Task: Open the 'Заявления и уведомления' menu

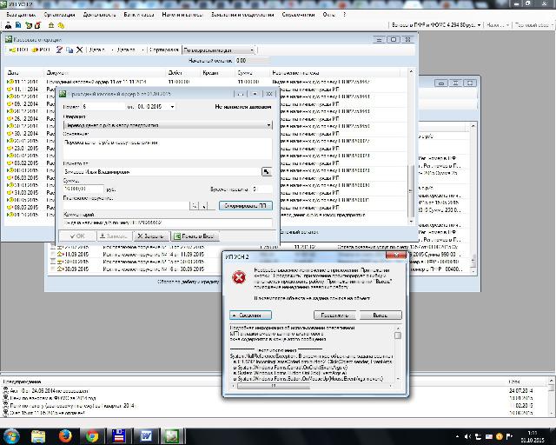Action: click(x=242, y=15)
